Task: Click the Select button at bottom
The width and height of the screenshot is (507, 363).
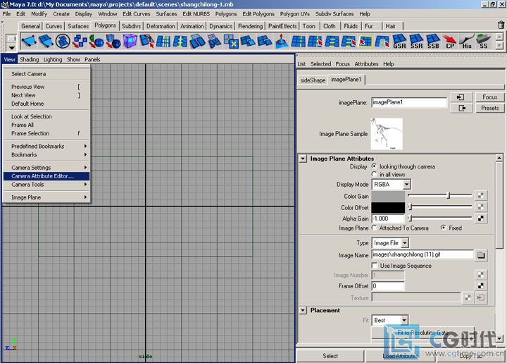Action: 330,356
